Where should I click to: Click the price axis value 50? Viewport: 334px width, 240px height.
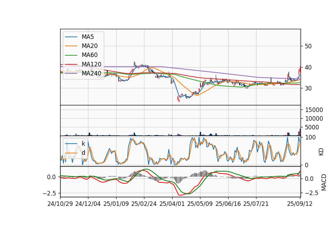click(x=308, y=46)
